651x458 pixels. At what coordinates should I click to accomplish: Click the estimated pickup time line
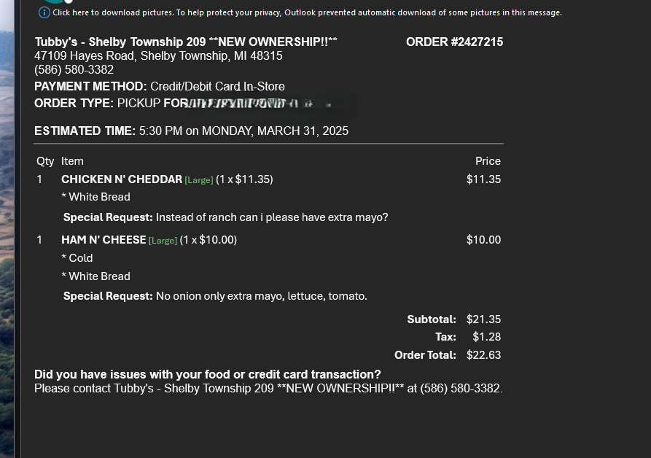(191, 131)
